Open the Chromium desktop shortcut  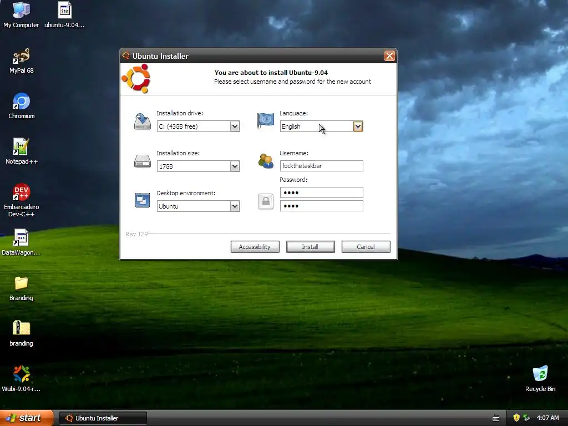click(21, 102)
